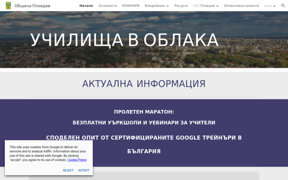This screenshot has width=288, height=180.
Task: Click the Plovdiv municipality crest logo
Action: (8, 5)
